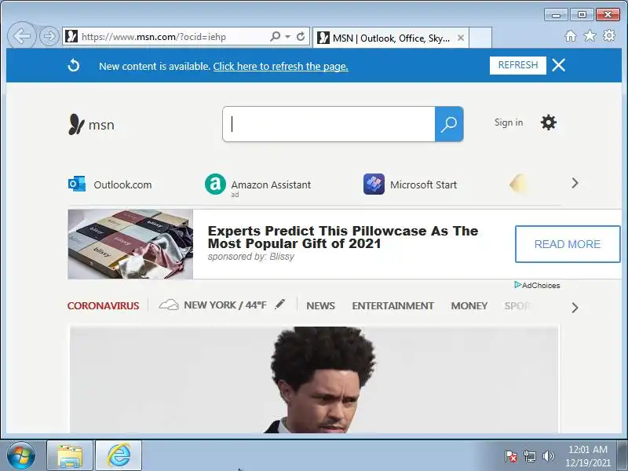Screen dimensions: 628x471
Task: Open the Windows Start menu orb
Action: coord(21,456)
